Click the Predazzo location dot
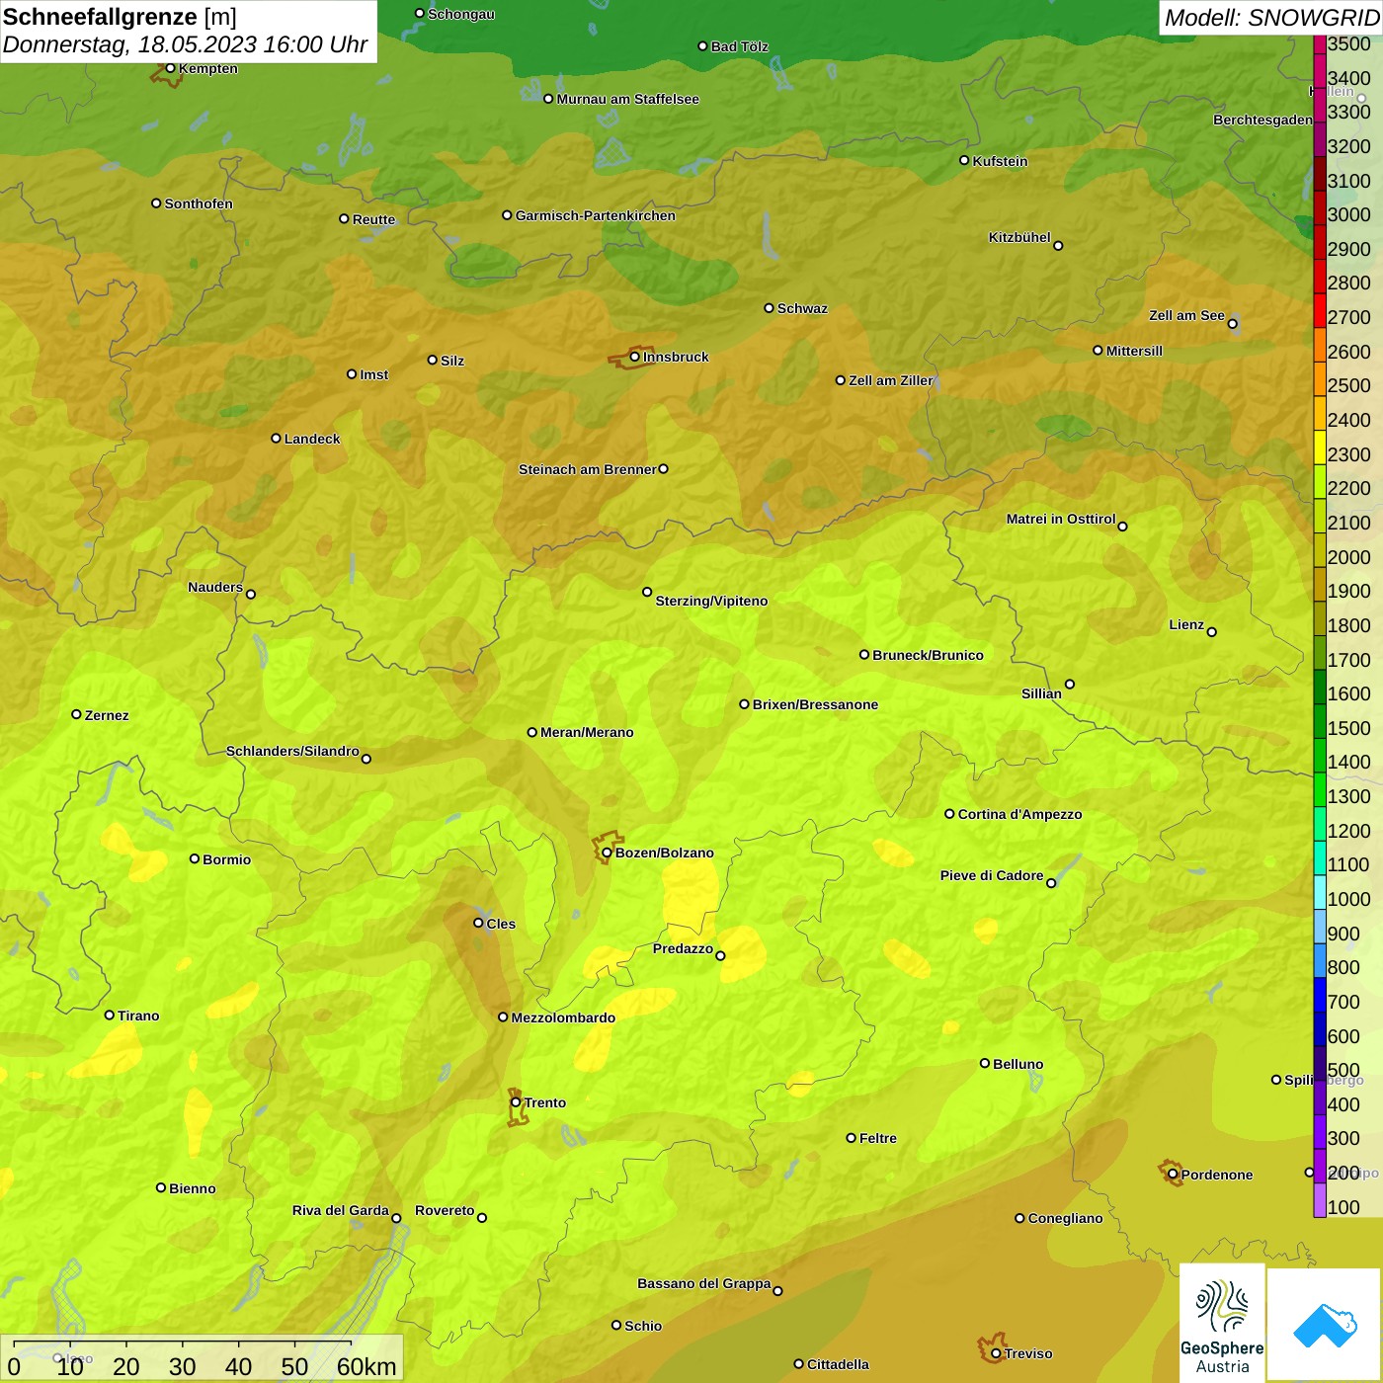The height and width of the screenshot is (1383, 1383). pyautogui.click(x=720, y=955)
